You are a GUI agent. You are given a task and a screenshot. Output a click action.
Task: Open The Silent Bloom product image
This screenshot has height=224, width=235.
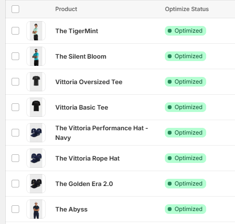point(36,56)
